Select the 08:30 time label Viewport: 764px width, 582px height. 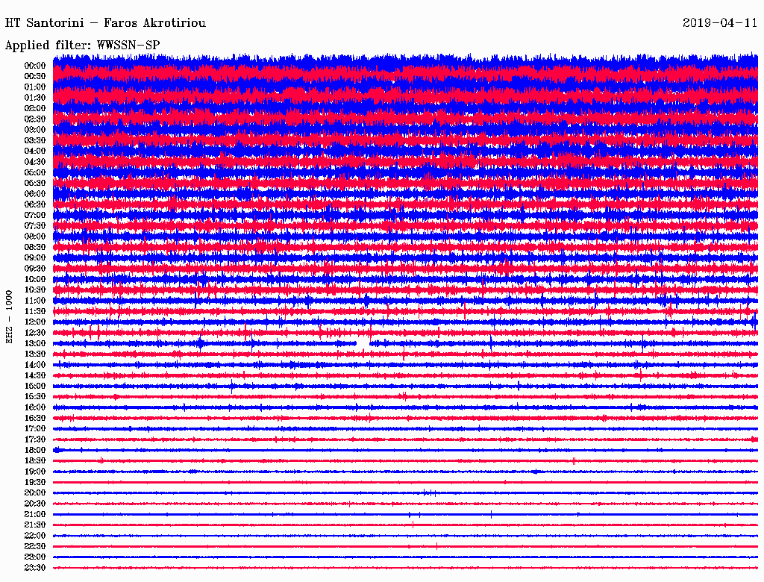click(35, 247)
